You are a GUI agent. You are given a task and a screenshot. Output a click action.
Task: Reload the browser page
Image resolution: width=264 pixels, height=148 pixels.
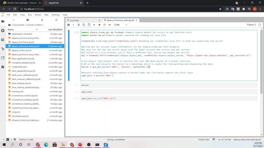pyautogui.click(x=15, y=9)
